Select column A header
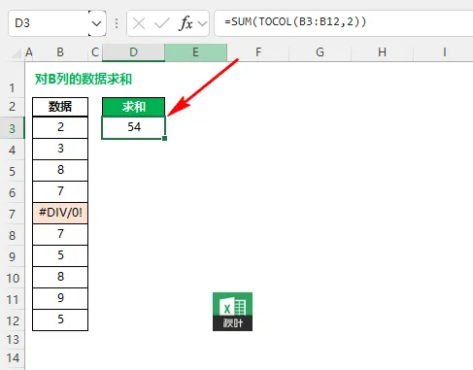473x370 pixels. [x=28, y=52]
